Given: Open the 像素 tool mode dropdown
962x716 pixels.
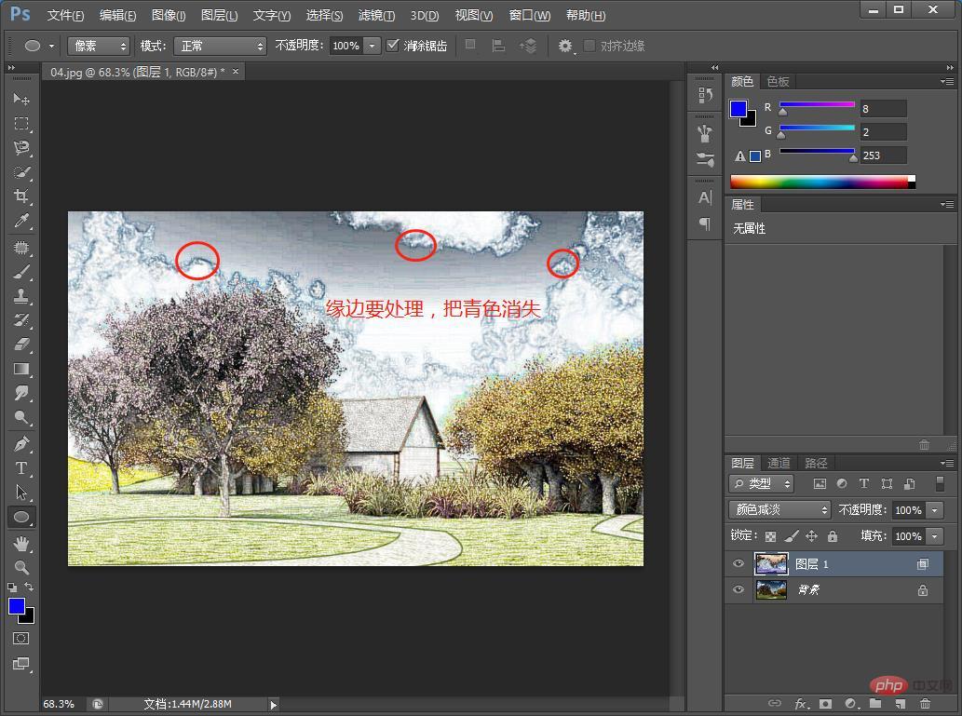Looking at the screenshot, I should point(98,46).
